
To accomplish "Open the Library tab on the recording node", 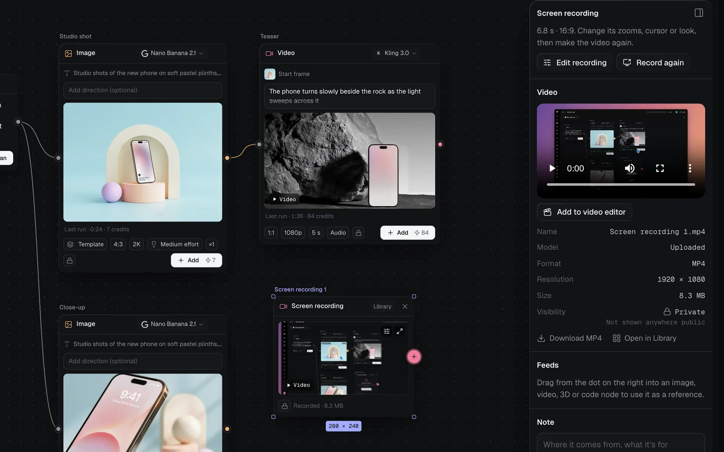I will point(382,306).
